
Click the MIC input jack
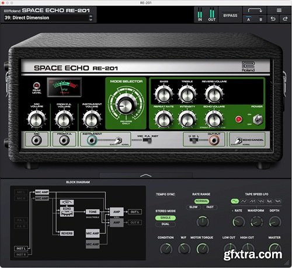coord(36,140)
